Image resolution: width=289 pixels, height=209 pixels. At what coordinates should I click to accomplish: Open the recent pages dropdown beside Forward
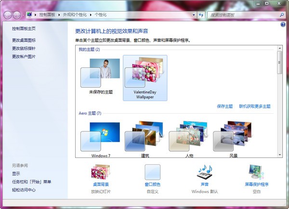click(x=24, y=15)
